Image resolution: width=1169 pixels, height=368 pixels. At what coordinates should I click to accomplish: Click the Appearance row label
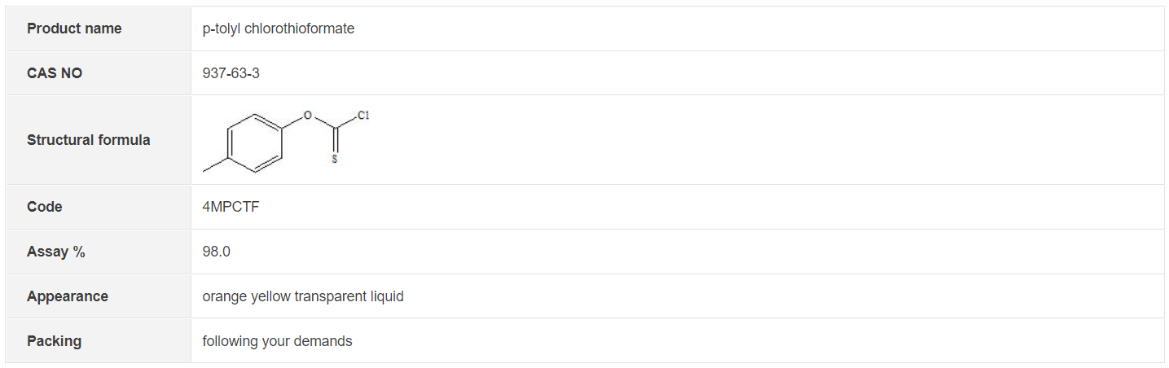[68, 296]
